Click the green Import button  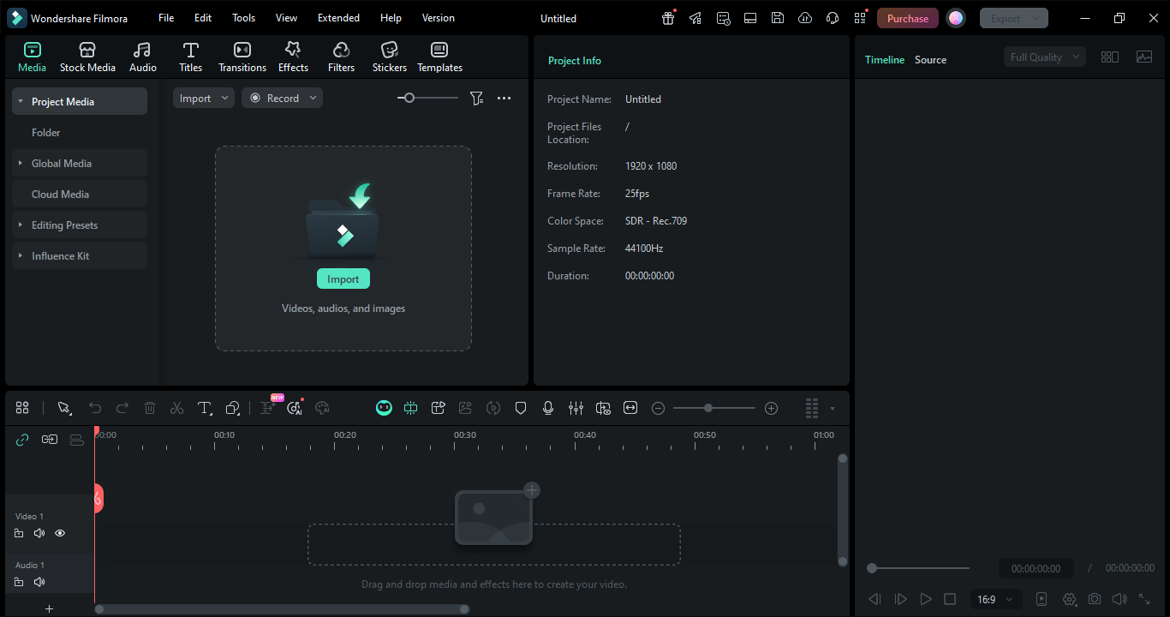(343, 279)
